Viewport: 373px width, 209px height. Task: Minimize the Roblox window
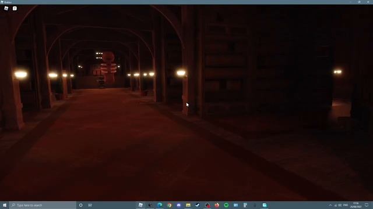(x=350, y=2)
